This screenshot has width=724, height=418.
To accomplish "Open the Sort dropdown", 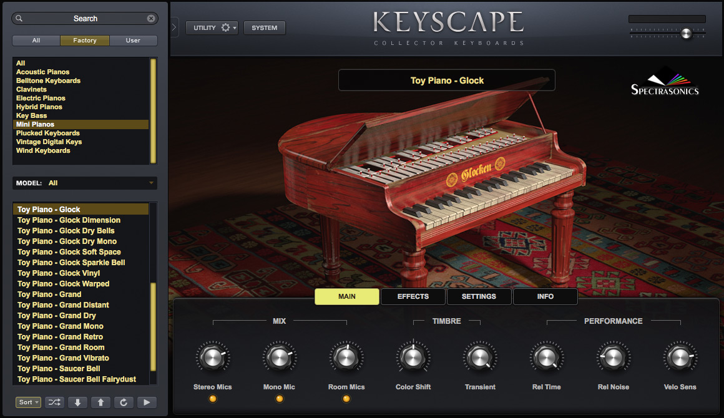I will click(x=28, y=402).
